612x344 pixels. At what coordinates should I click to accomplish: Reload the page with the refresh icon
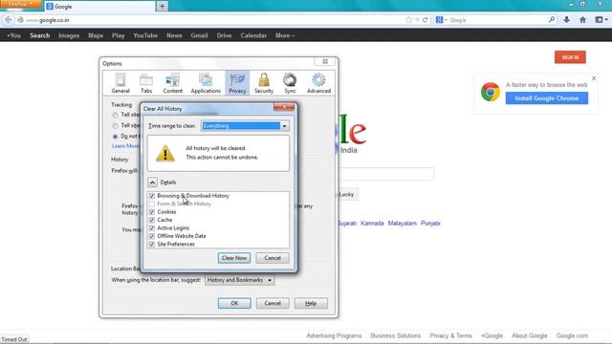click(x=425, y=20)
